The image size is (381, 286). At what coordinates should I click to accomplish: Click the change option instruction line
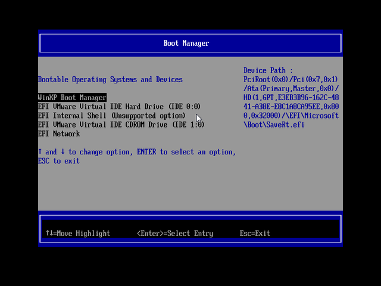(x=137, y=152)
